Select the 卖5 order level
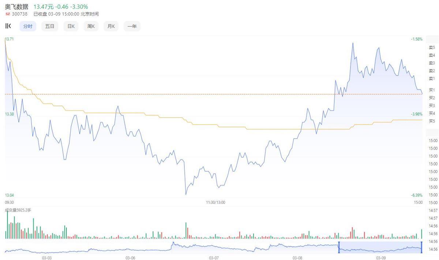This screenshot has height=260, width=439. pyautogui.click(x=432, y=47)
